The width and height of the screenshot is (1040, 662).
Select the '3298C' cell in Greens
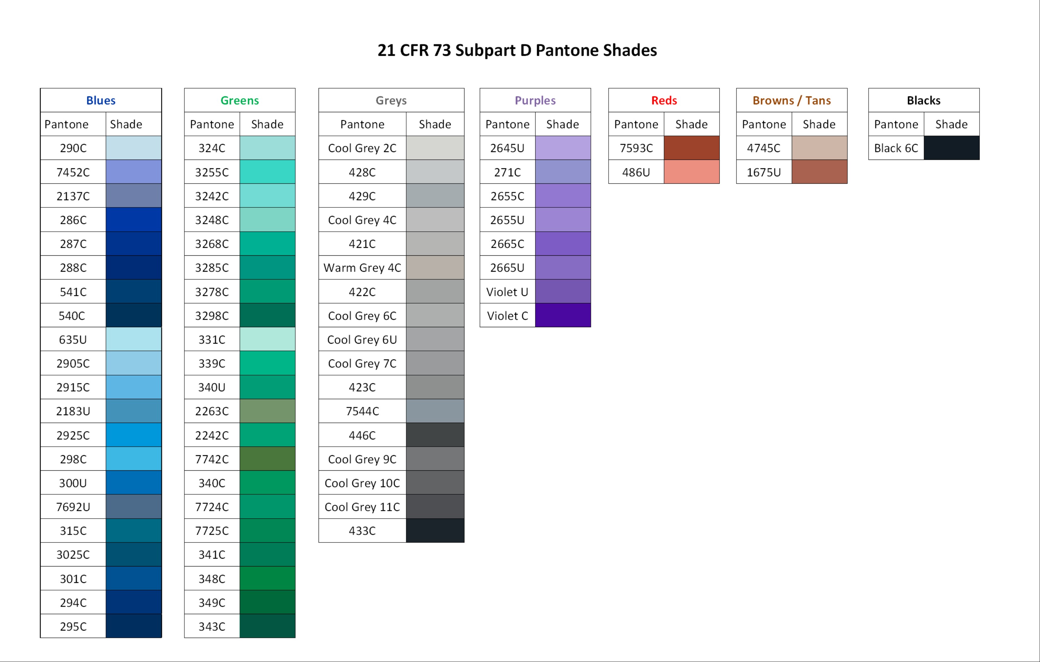pyautogui.click(x=212, y=316)
